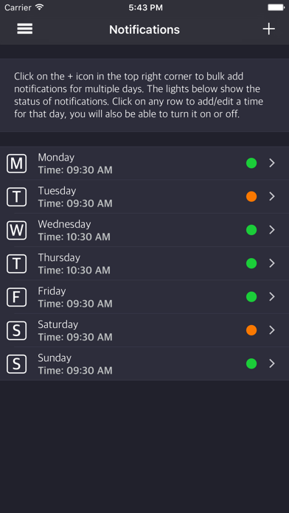Image resolution: width=289 pixels, height=513 pixels.
Task: Expand the Friday row chevron arrow
Action: click(x=272, y=297)
